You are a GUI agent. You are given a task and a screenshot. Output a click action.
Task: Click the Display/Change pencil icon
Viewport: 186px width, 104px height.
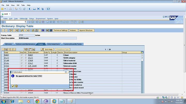point(11,30)
